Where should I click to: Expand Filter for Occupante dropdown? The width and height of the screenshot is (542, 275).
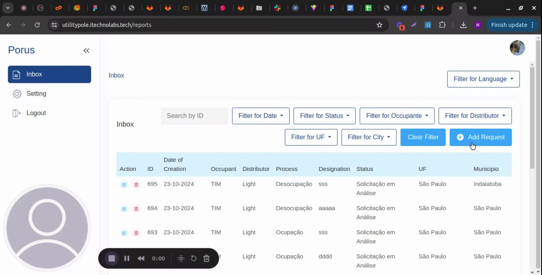[x=397, y=116]
